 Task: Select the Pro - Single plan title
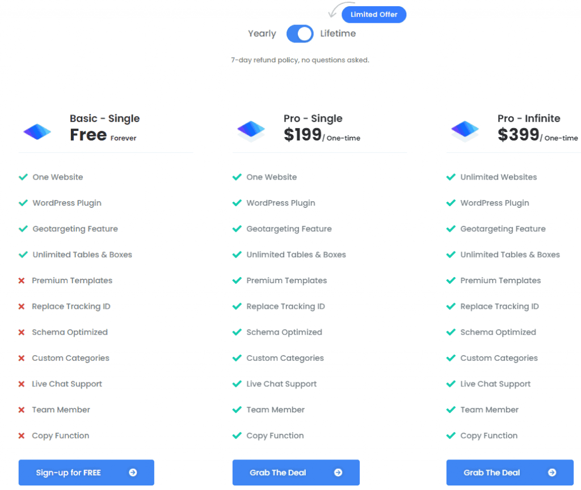[313, 118]
